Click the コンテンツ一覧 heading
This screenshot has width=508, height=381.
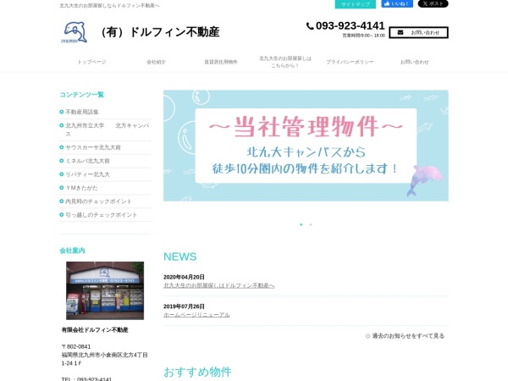coord(82,95)
